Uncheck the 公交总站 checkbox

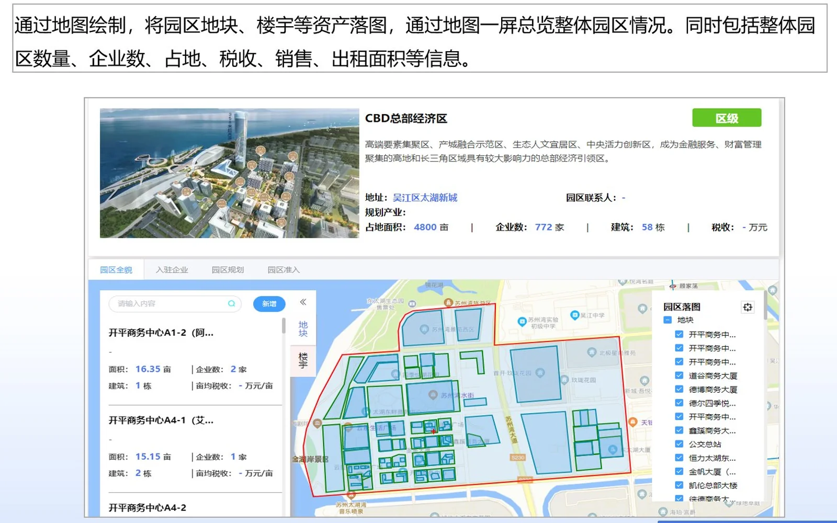pos(679,444)
